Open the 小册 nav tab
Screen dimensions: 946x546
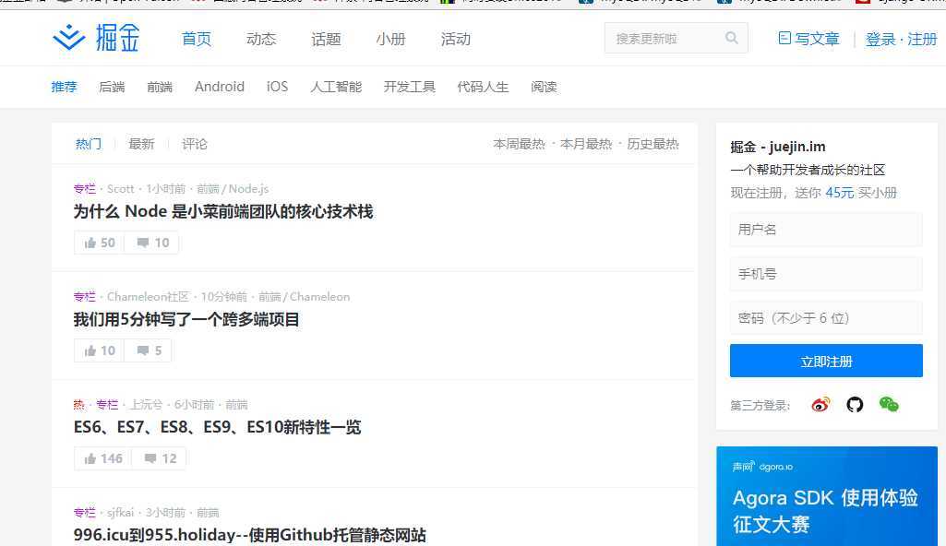point(391,39)
